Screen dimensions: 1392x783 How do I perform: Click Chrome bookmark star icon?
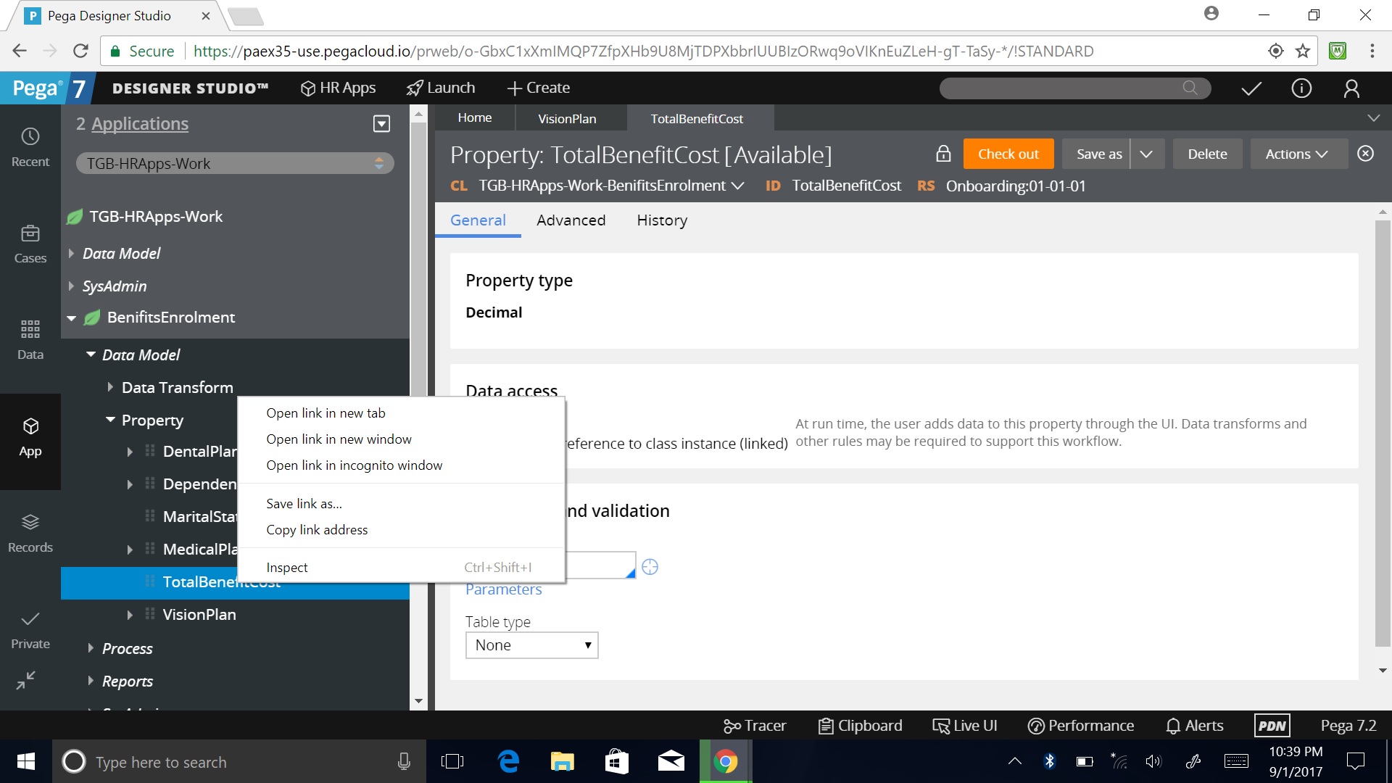pyautogui.click(x=1303, y=51)
